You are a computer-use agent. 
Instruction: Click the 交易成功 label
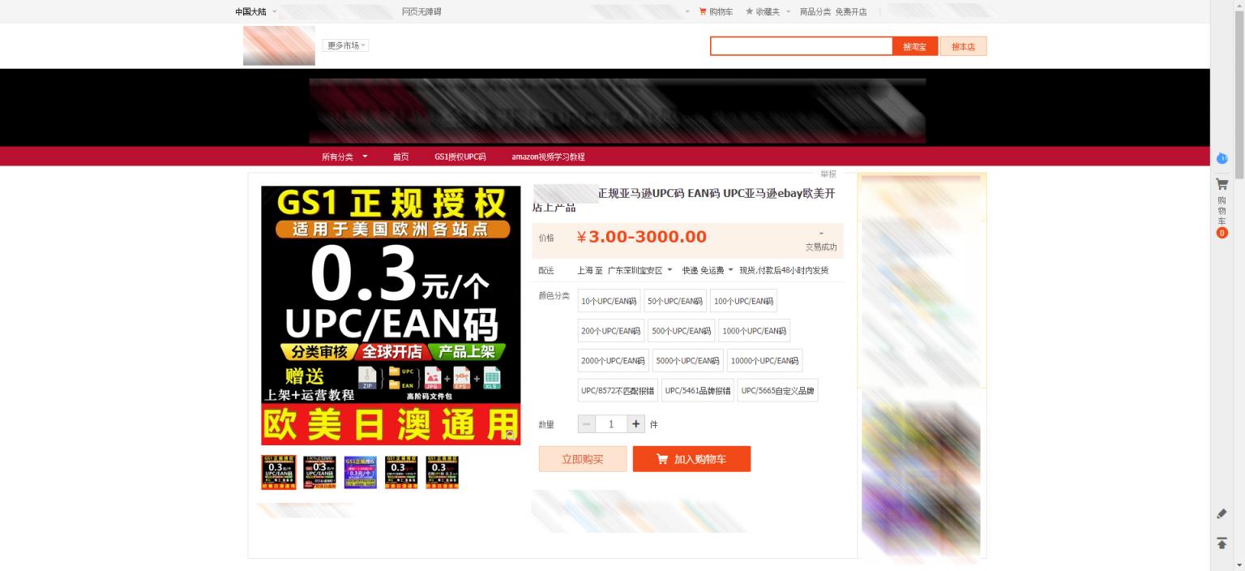(x=820, y=247)
